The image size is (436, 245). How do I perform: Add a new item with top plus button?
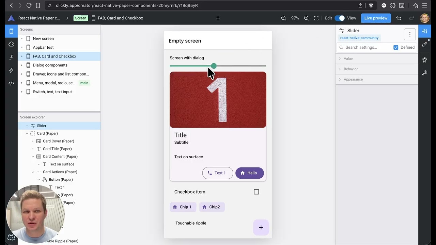click(x=218, y=18)
